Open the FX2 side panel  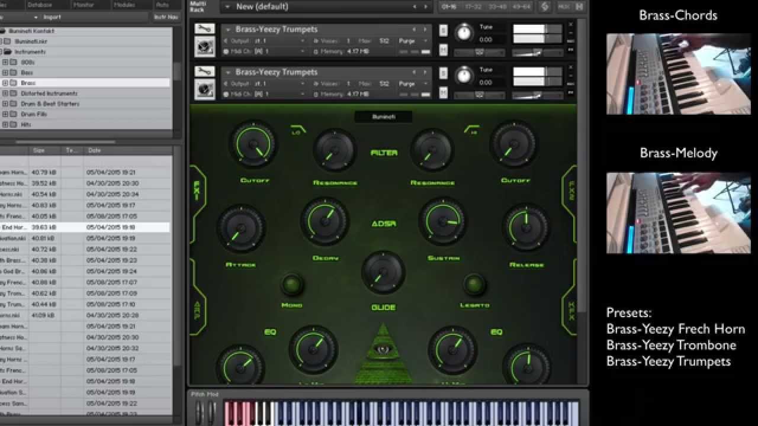(570, 191)
